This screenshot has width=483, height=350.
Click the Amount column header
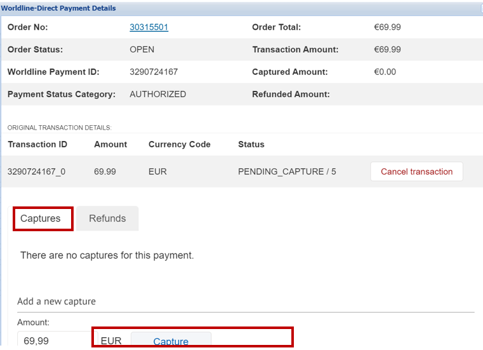pos(110,144)
